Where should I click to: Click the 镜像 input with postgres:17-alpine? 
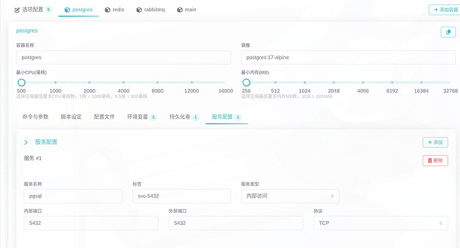(348, 58)
